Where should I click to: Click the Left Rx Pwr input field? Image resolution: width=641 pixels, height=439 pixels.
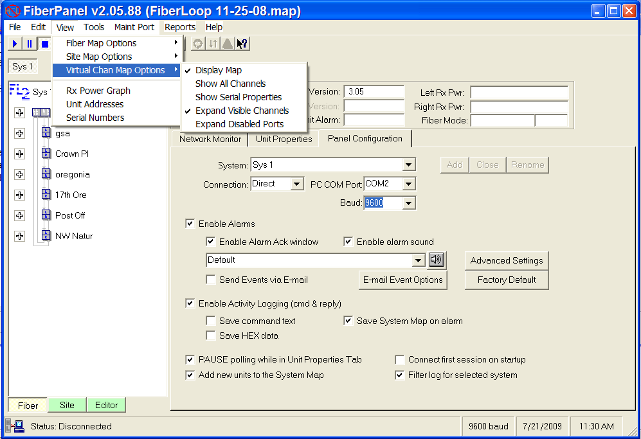tap(519, 92)
